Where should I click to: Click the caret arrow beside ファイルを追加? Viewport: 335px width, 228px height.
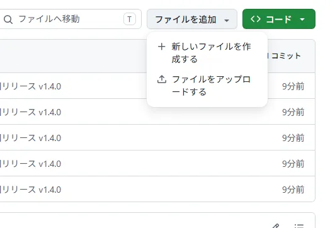pos(227,20)
